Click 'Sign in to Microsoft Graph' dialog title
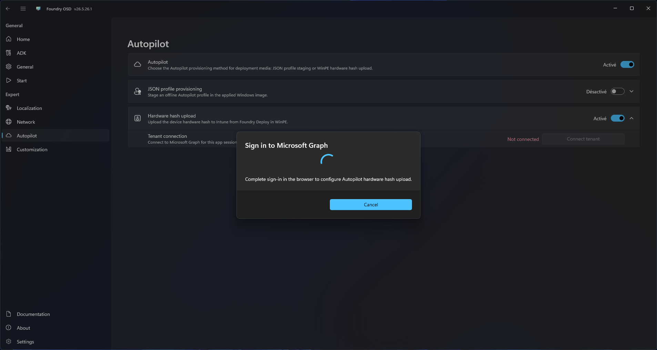The height and width of the screenshot is (350, 657). click(x=286, y=145)
